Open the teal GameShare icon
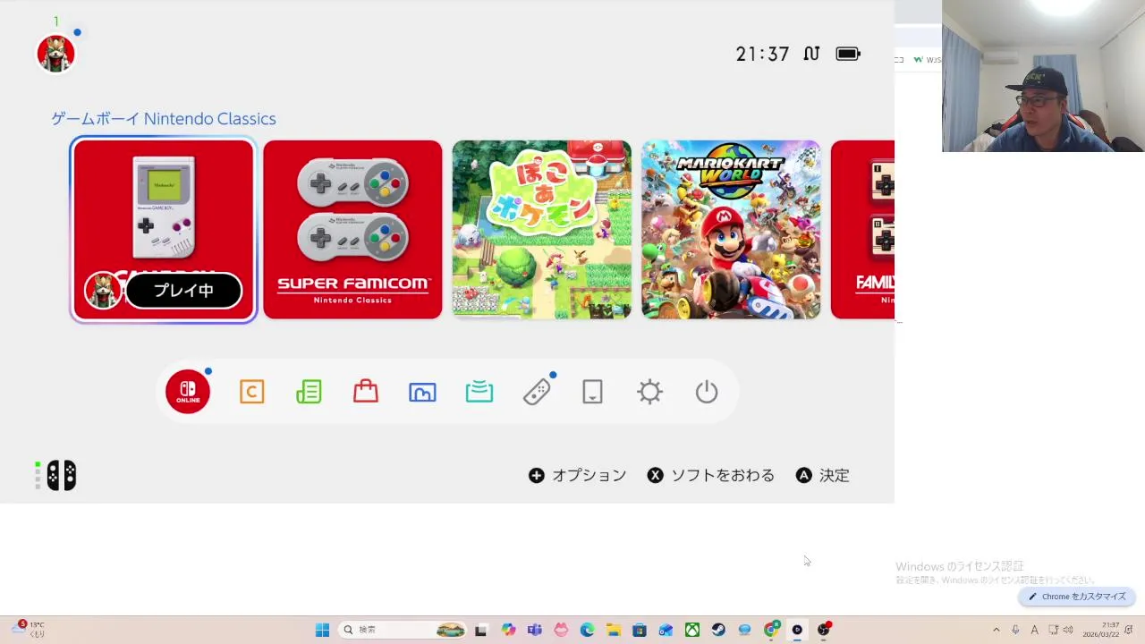The height and width of the screenshot is (644, 1145). coord(479,392)
